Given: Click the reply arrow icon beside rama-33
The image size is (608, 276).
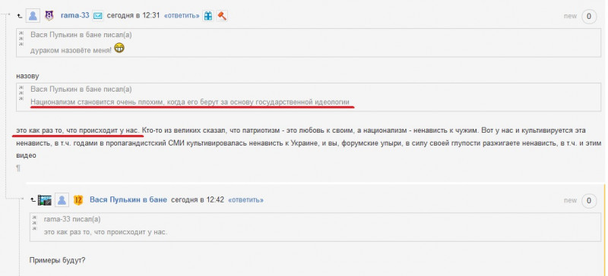Looking at the screenshot, I should [x=20, y=16].
